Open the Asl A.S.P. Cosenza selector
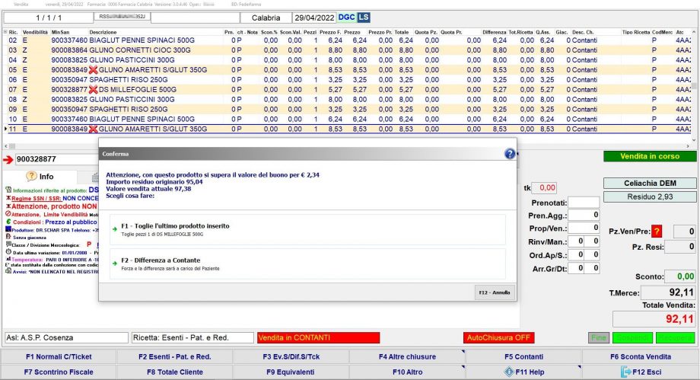 (65, 337)
